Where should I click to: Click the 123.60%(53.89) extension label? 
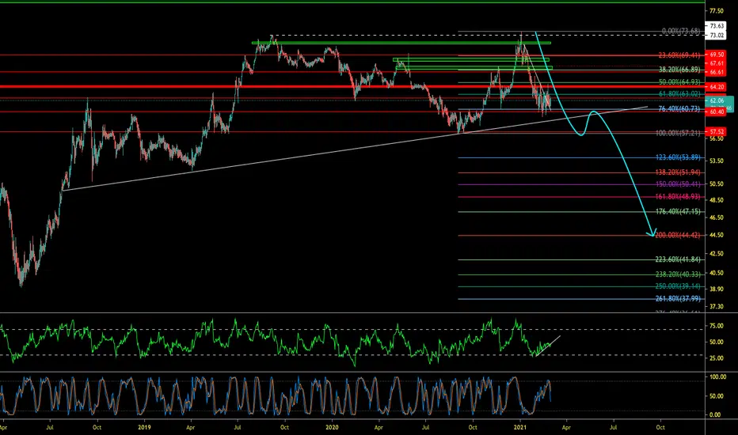(678, 157)
